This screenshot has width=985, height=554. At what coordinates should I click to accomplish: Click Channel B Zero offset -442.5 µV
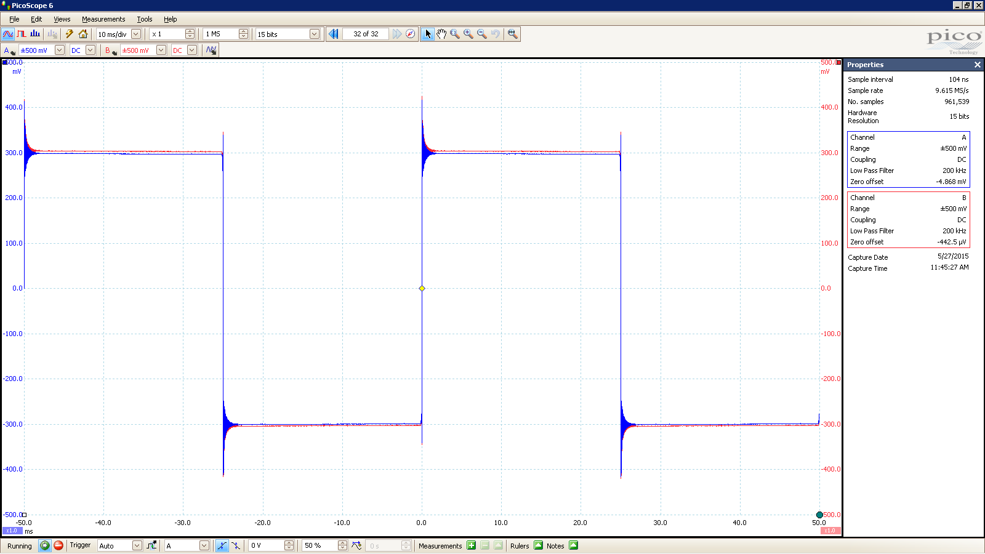tap(952, 242)
